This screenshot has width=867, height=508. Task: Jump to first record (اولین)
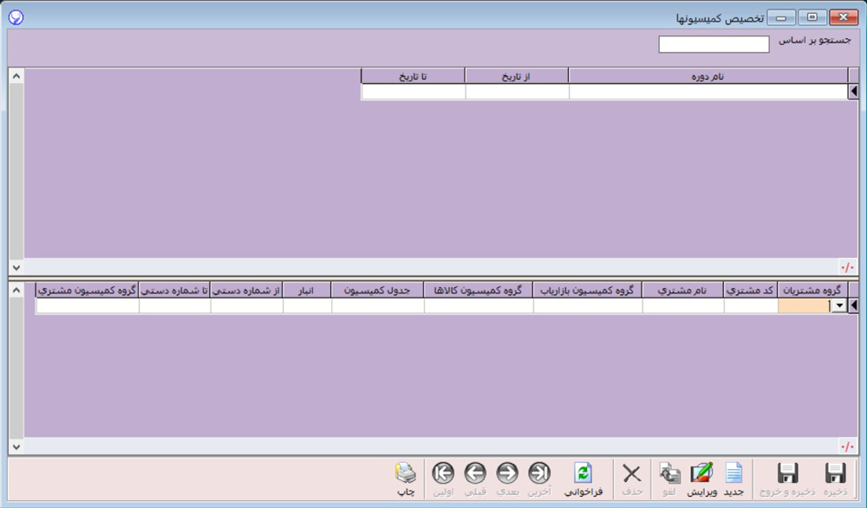point(443,474)
